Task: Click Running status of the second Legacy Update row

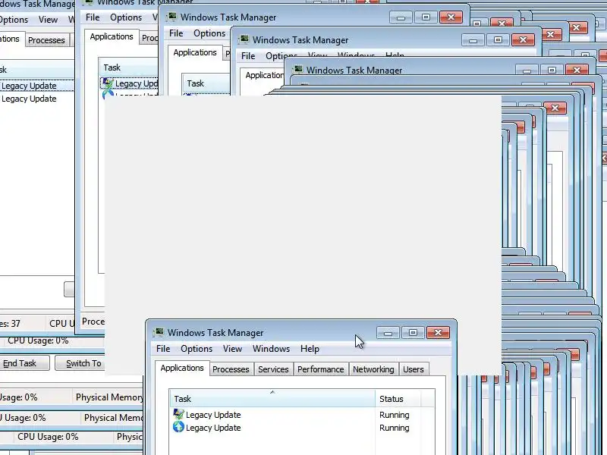Action: click(x=394, y=428)
